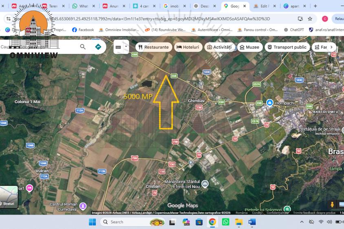Open the Windows Start menu
The height and width of the screenshot is (229, 344).
[x=93, y=222]
